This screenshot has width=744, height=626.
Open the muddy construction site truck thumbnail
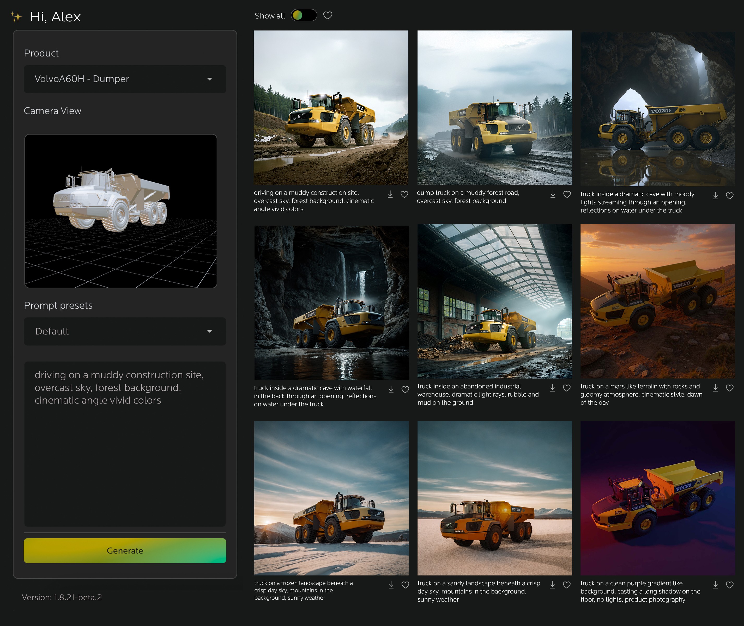click(x=331, y=108)
